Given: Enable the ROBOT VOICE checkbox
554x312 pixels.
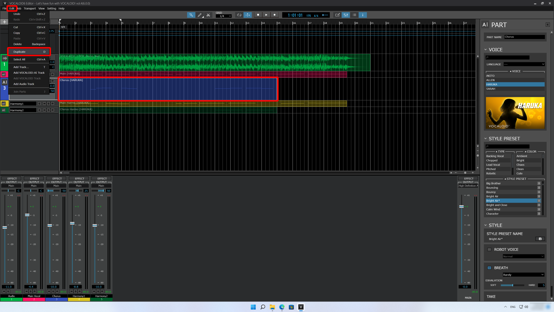Looking at the screenshot, I should [489, 249].
